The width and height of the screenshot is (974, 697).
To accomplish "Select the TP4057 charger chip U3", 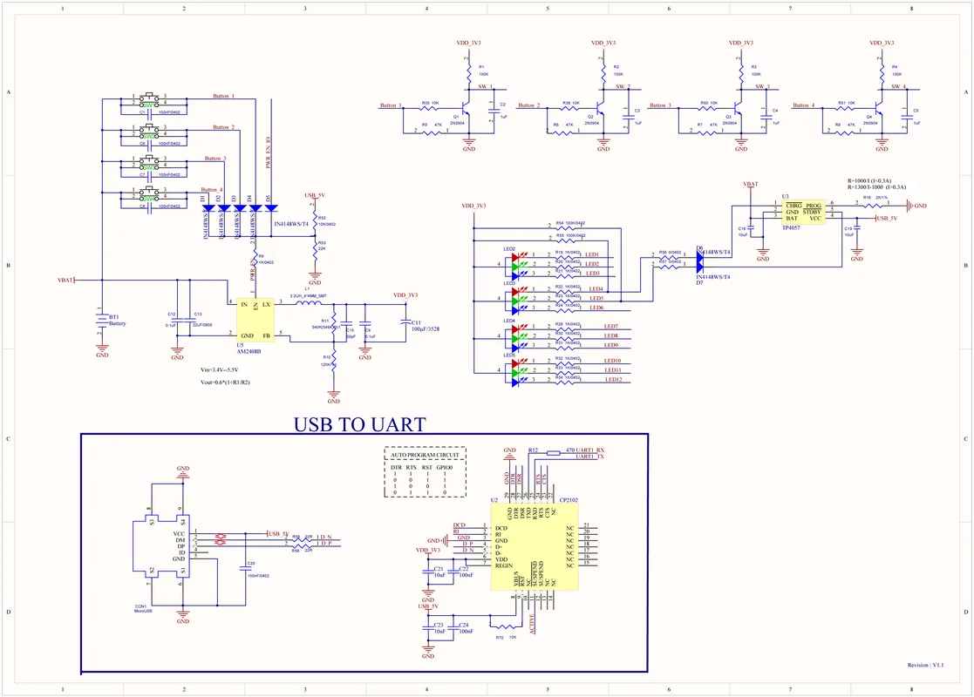I will [804, 213].
